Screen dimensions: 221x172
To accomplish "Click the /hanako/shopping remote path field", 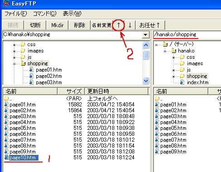I will tap(187, 35).
